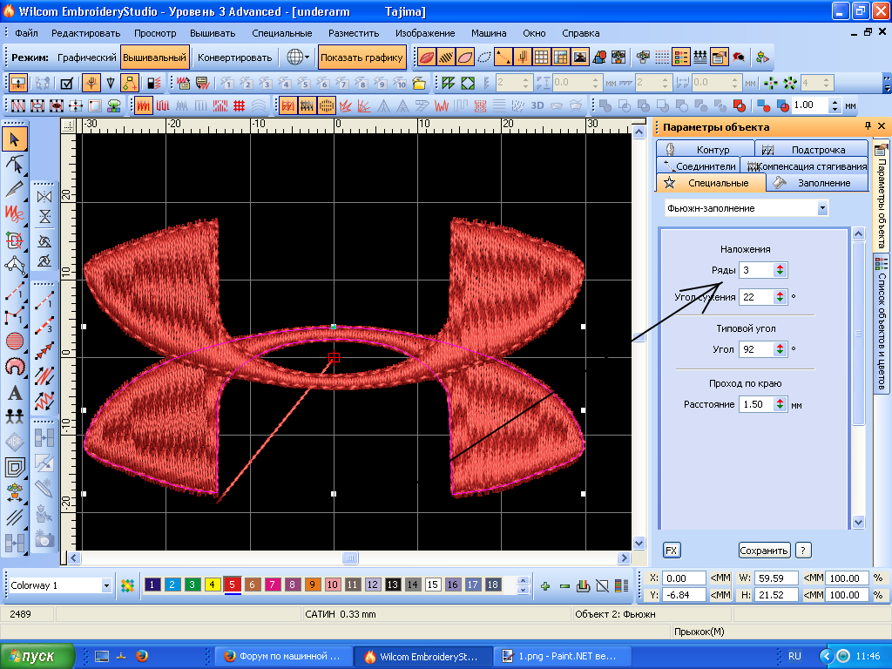This screenshot has width=892, height=669.
Task: Click the 3D stitch effect icon
Action: (537, 105)
